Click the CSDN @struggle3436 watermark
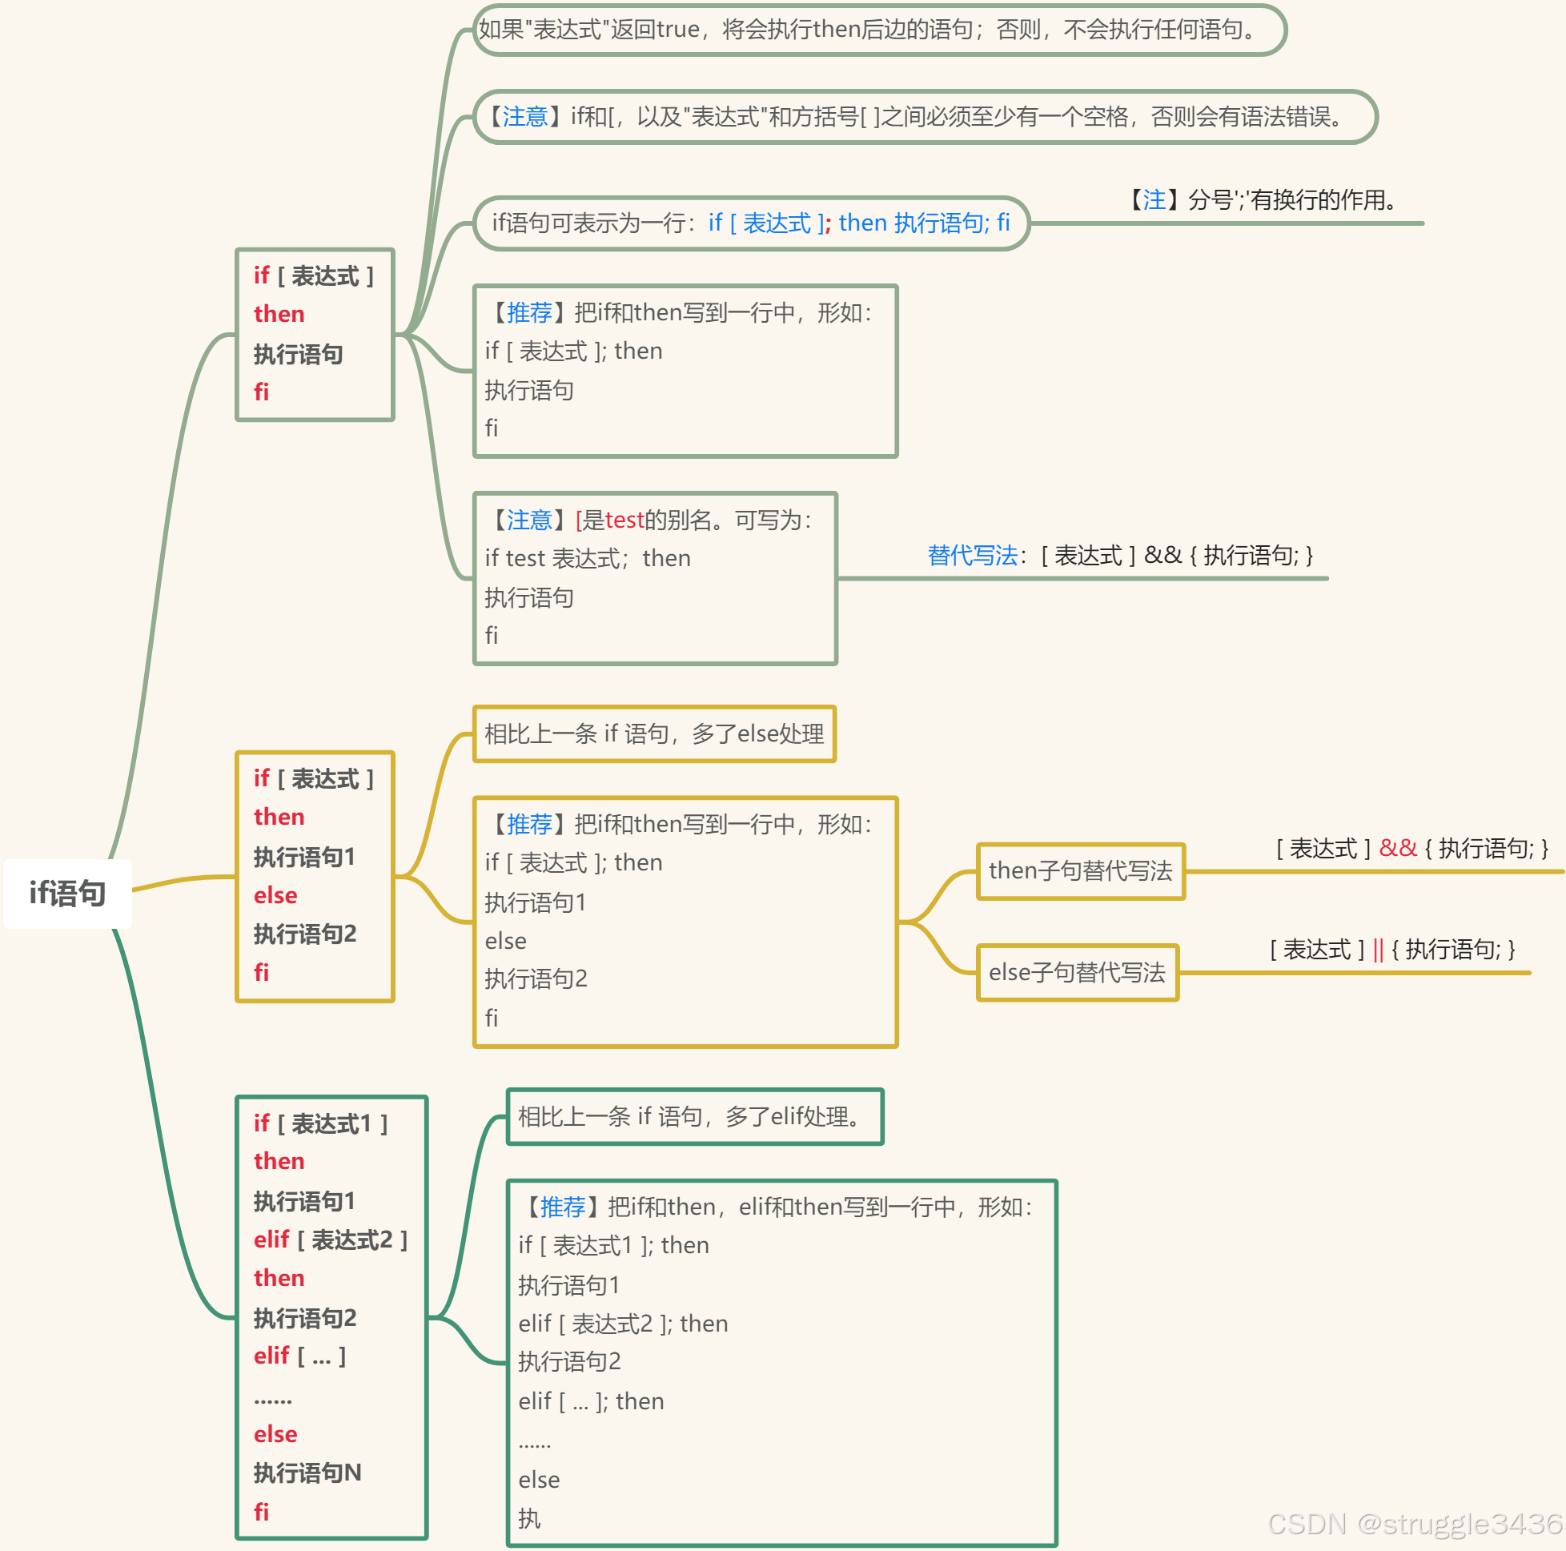The width and height of the screenshot is (1566, 1551). click(x=1415, y=1525)
